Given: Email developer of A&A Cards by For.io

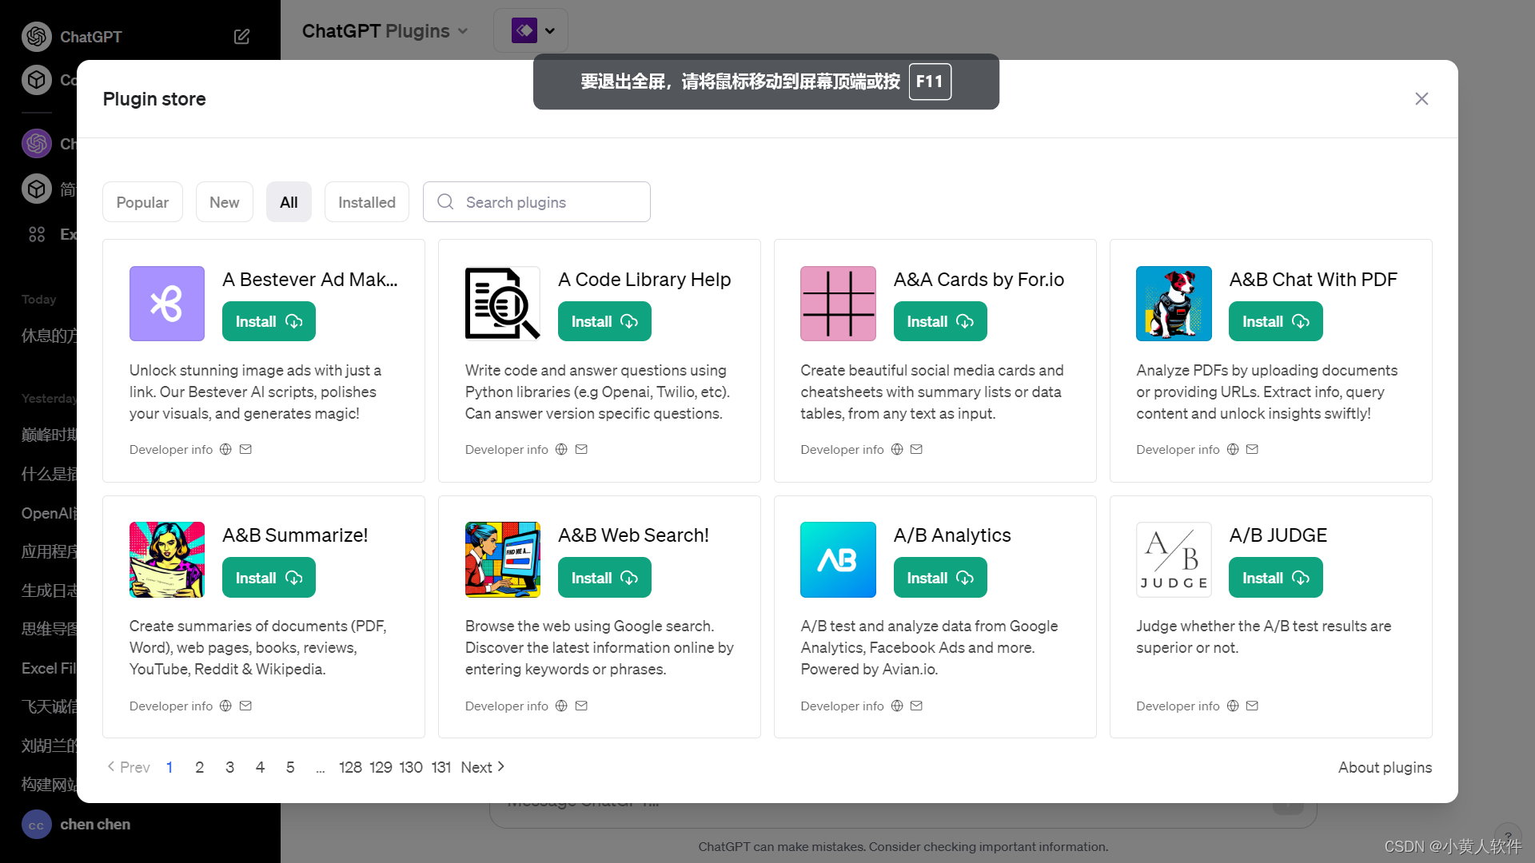Looking at the screenshot, I should click(916, 449).
